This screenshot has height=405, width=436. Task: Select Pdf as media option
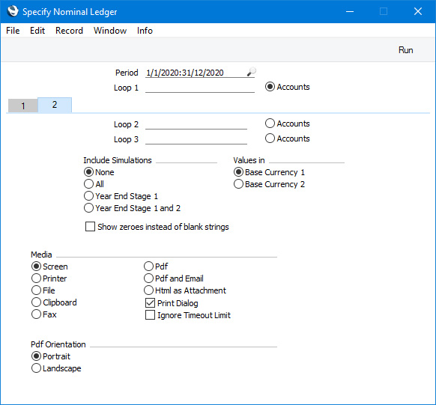[x=149, y=266]
